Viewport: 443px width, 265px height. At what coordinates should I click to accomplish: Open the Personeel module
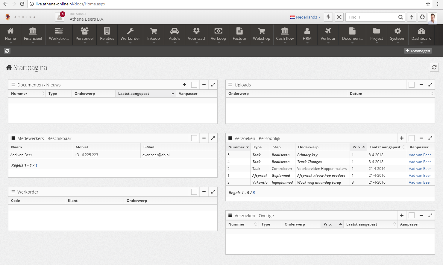point(84,35)
